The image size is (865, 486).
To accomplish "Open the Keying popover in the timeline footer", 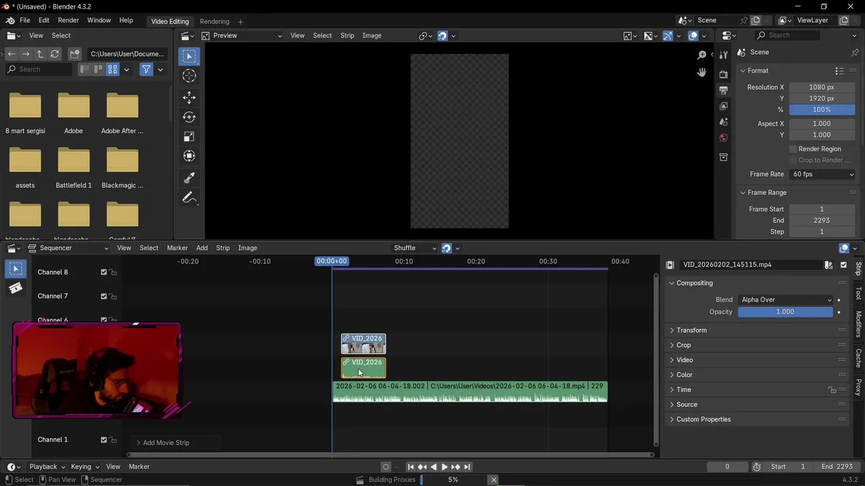I will coord(85,466).
